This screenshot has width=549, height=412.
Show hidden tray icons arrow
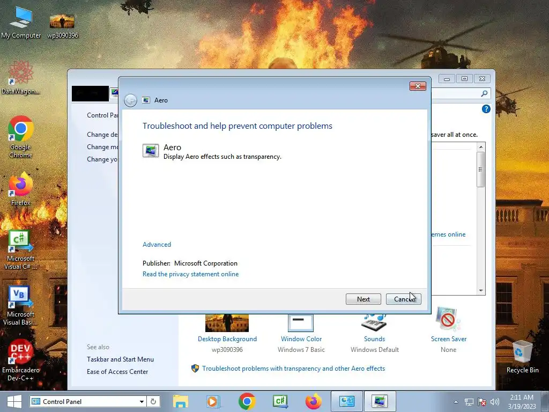(456, 402)
